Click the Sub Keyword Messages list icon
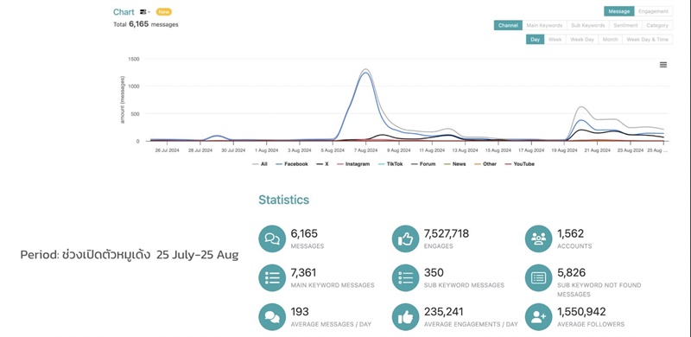This screenshot has width=691, height=337. 405,277
